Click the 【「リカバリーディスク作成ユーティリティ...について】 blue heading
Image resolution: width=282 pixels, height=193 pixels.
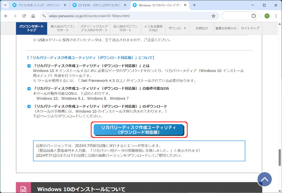91,58
